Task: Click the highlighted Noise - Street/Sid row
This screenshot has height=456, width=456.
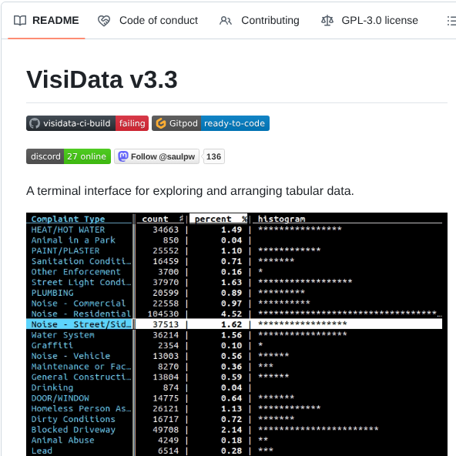Action: [x=234, y=324]
